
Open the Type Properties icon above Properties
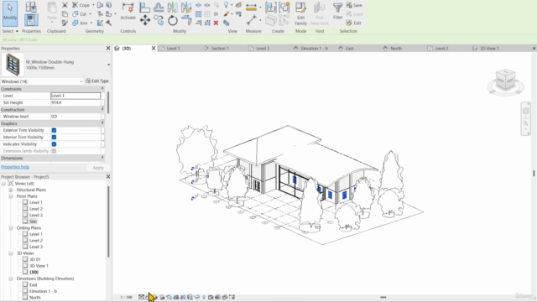point(31,7)
